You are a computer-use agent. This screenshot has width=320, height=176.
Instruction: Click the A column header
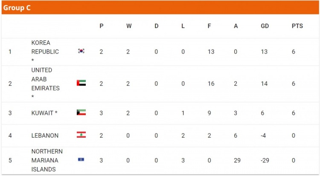click(236, 26)
